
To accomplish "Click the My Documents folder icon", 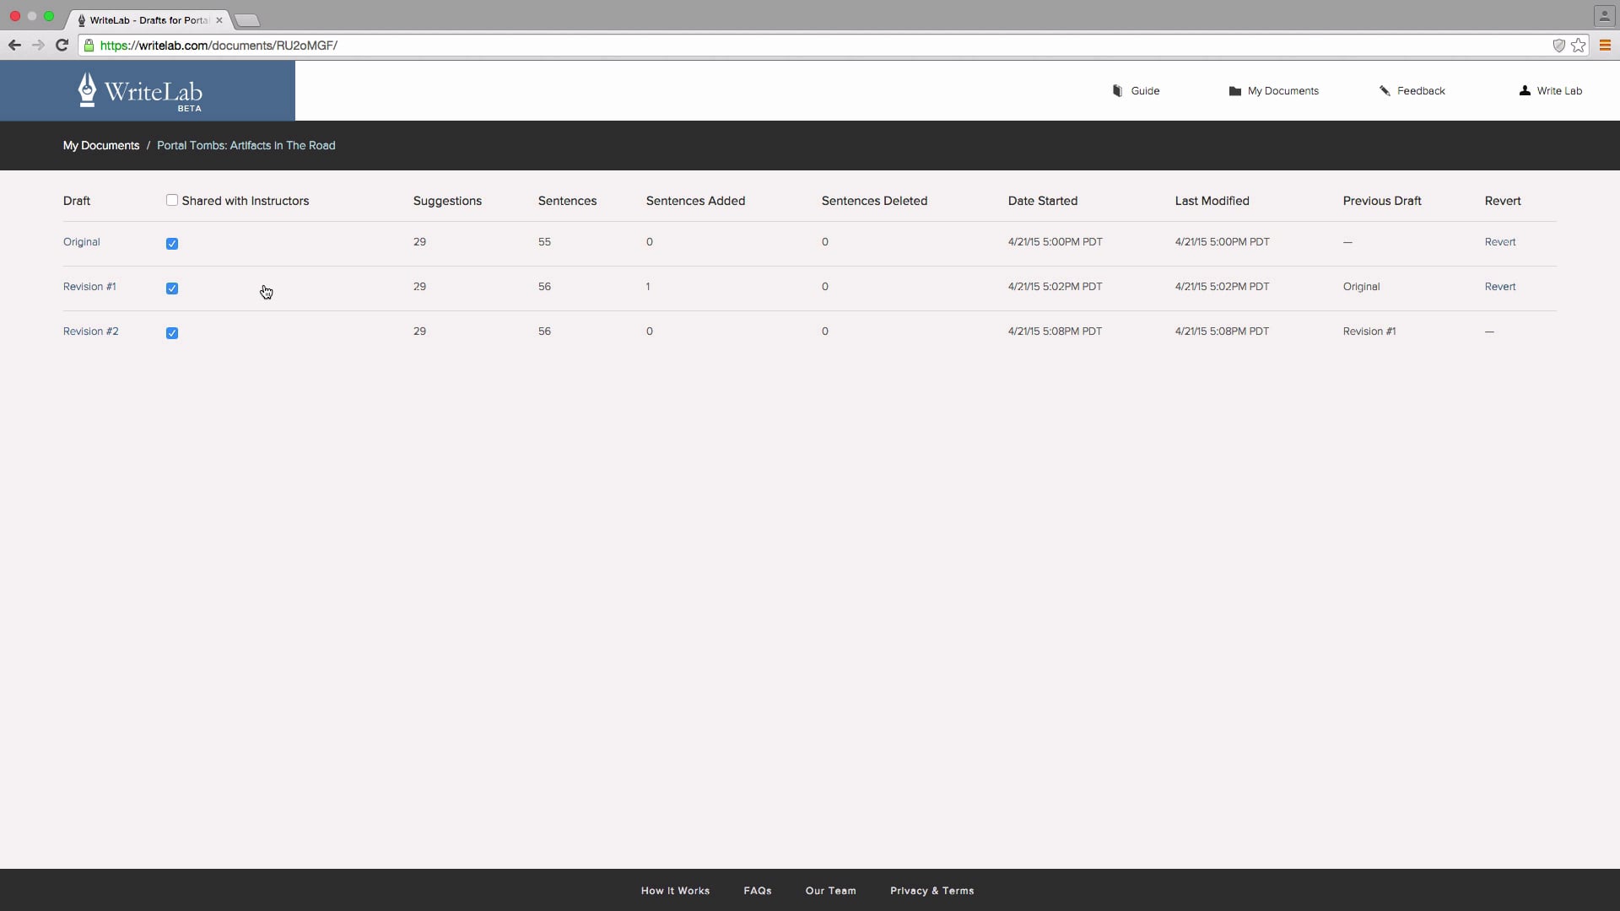I will coord(1234,91).
